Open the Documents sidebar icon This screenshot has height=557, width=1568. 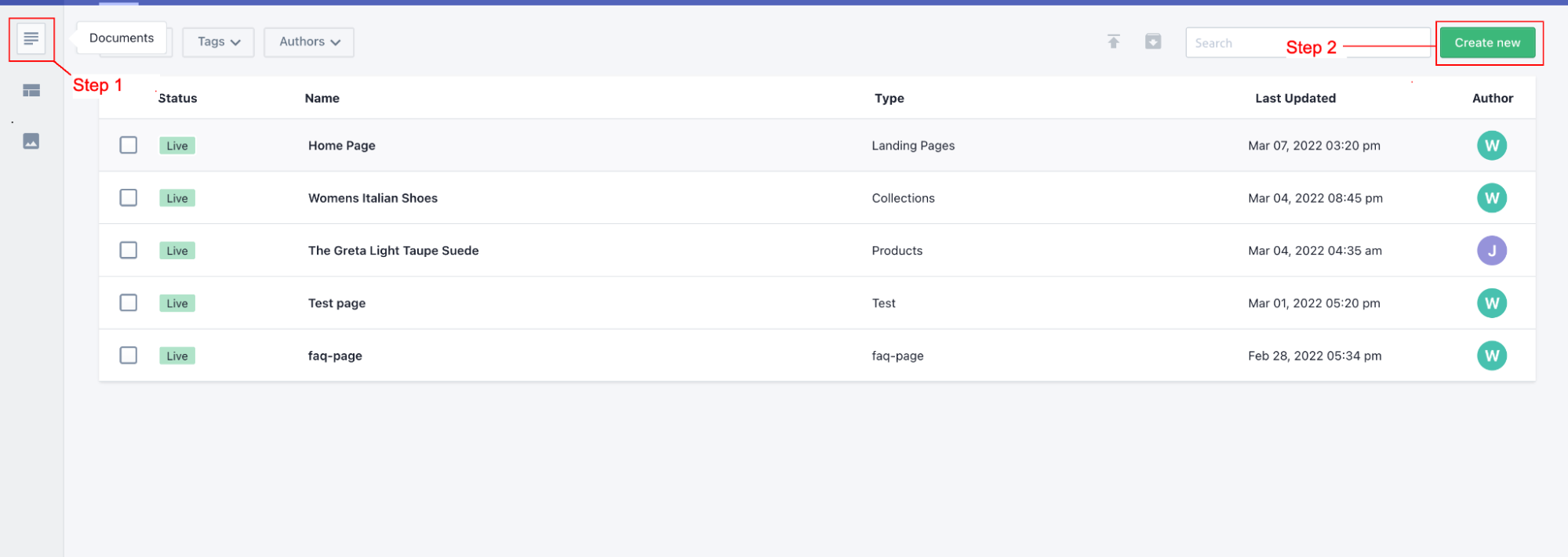[31, 38]
